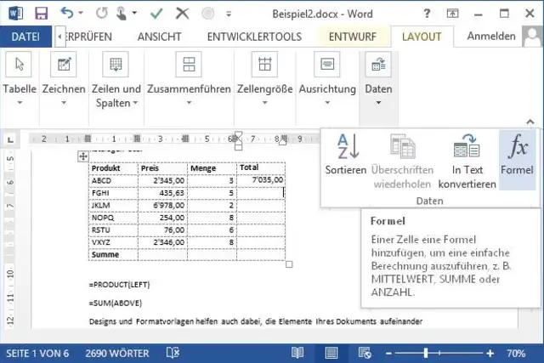The height and width of the screenshot is (363, 544).
Task: Switch to Read Mode view
Action: (297, 352)
